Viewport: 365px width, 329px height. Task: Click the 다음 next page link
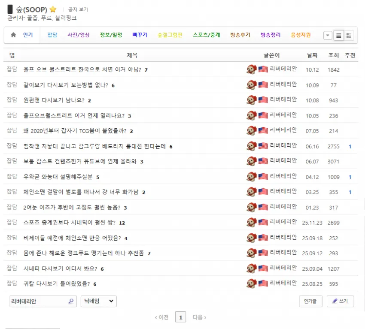pyautogui.click(x=200, y=317)
